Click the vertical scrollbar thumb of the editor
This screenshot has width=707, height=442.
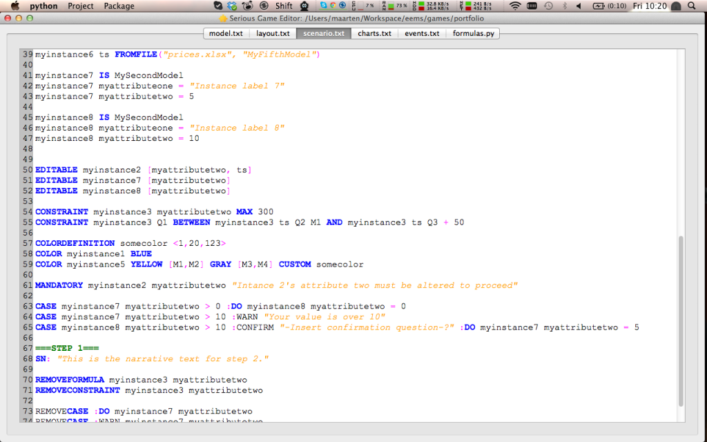[x=681, y=320]
